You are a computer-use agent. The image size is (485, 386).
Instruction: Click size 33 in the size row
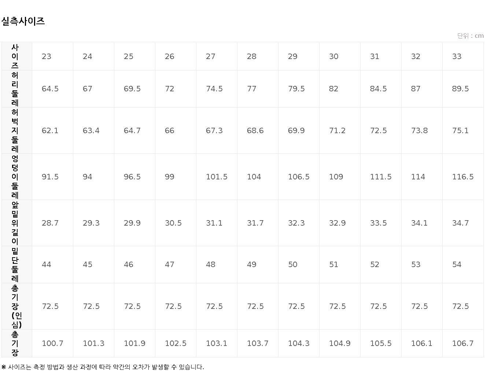click(x=457, y=57)
